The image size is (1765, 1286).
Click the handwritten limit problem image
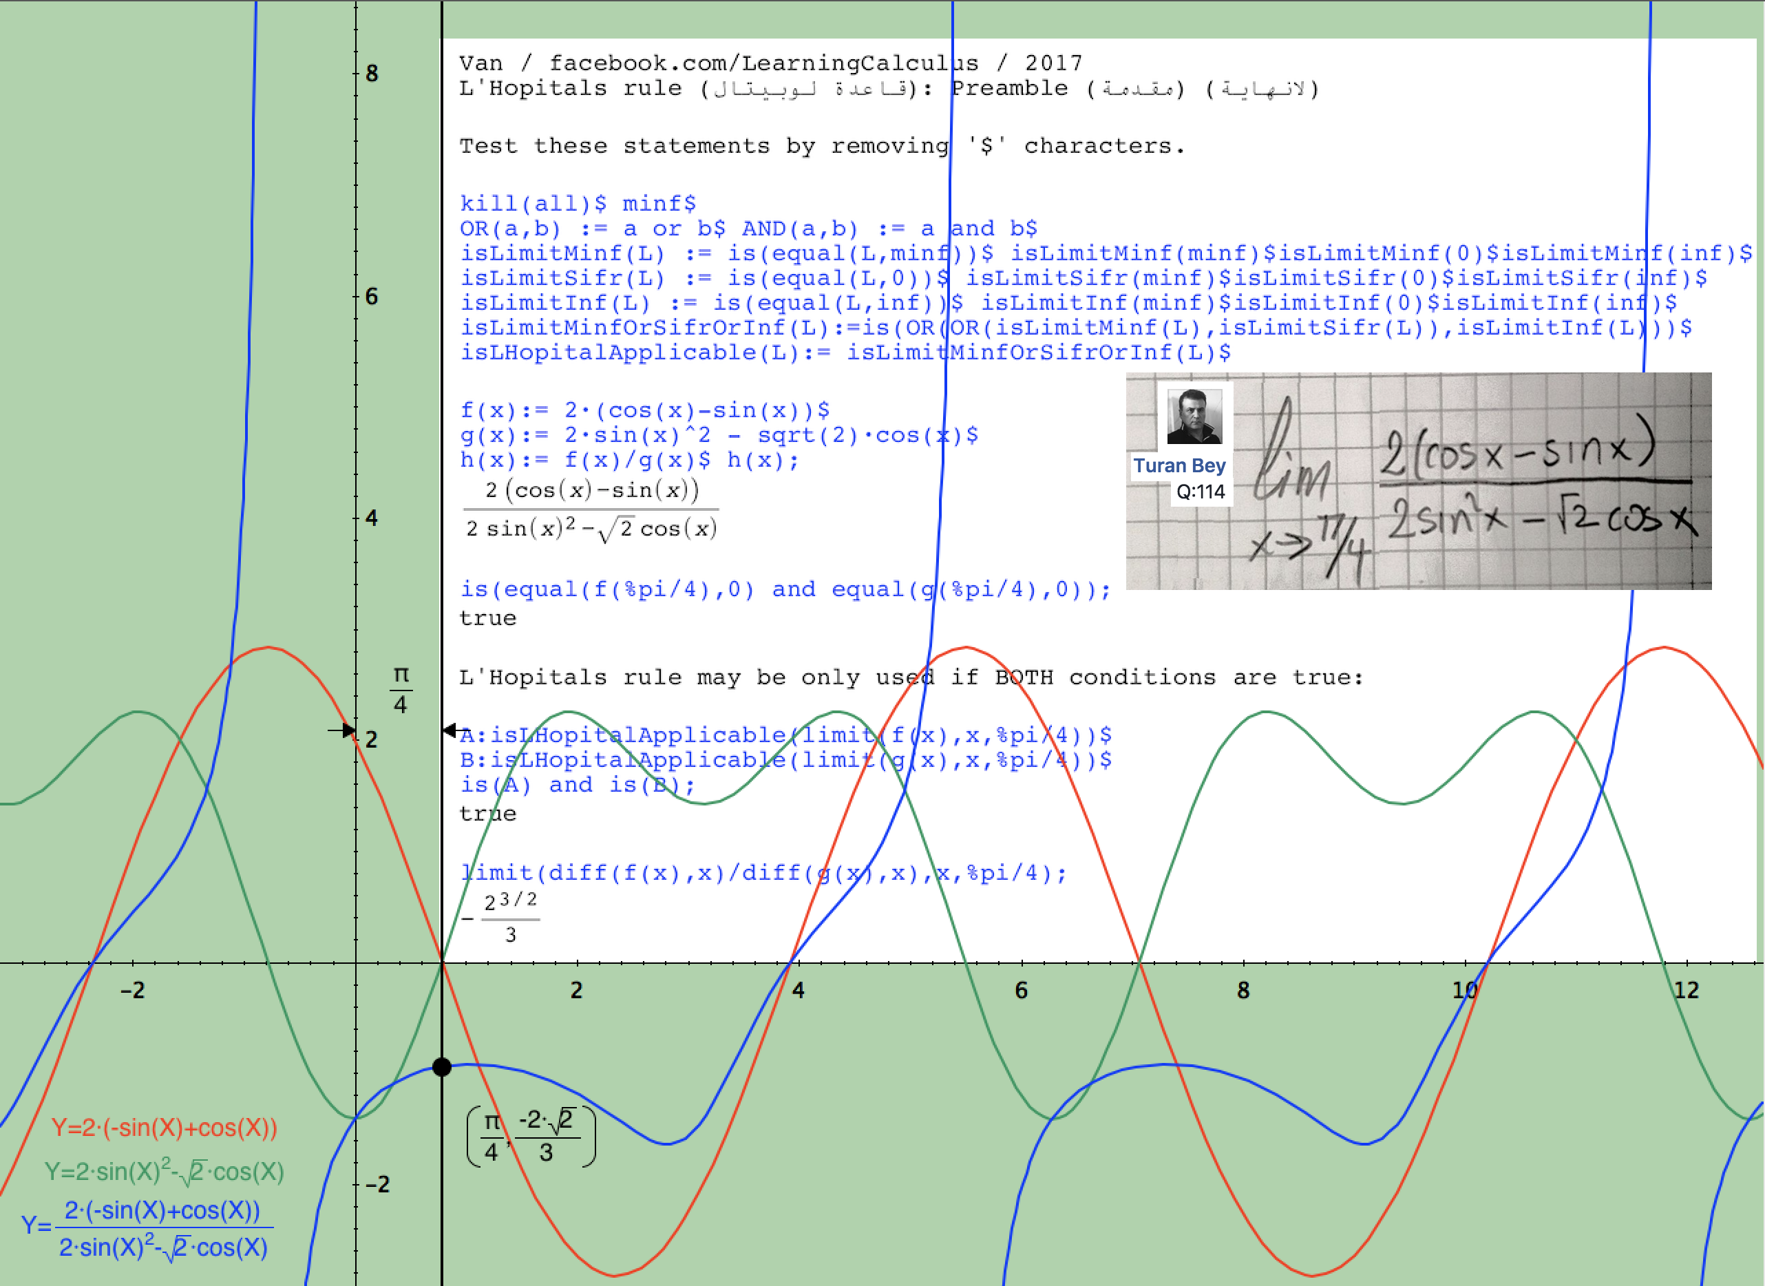1419,481
